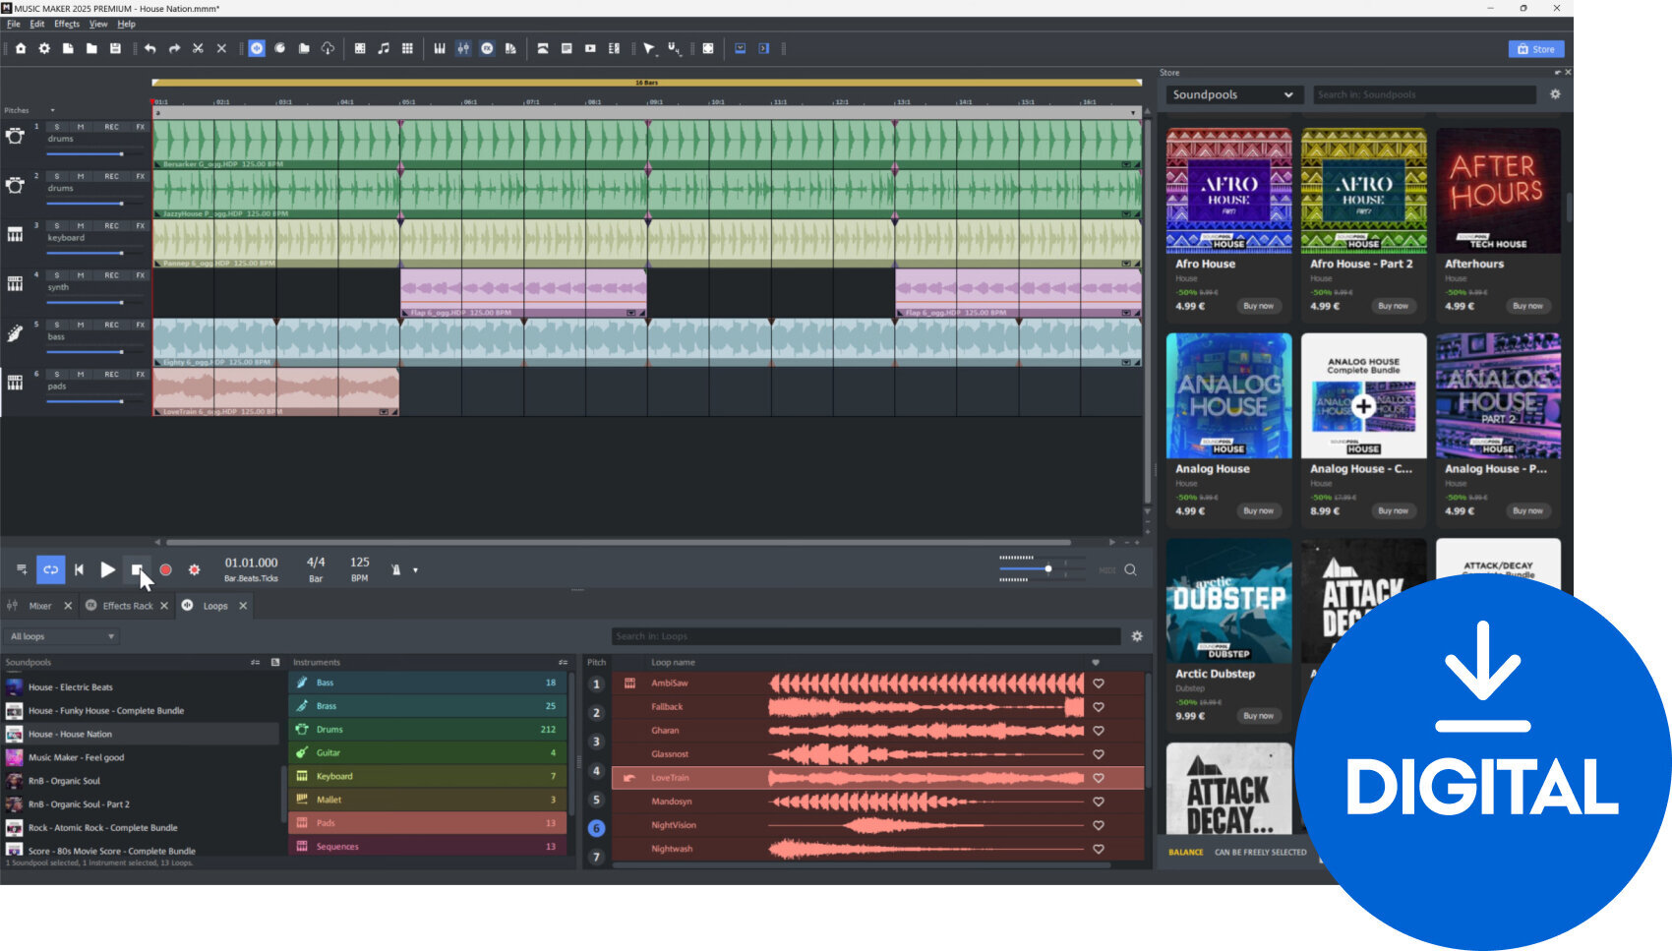The height and width of the screenshot is (951, 1672).
Task: Select the drums icon on track 1
Action: tap(15, 138)
